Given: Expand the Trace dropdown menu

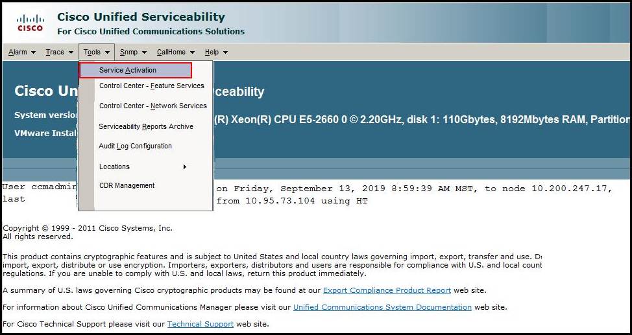Looking at the screenshot, I should click(x=59, y=52).
